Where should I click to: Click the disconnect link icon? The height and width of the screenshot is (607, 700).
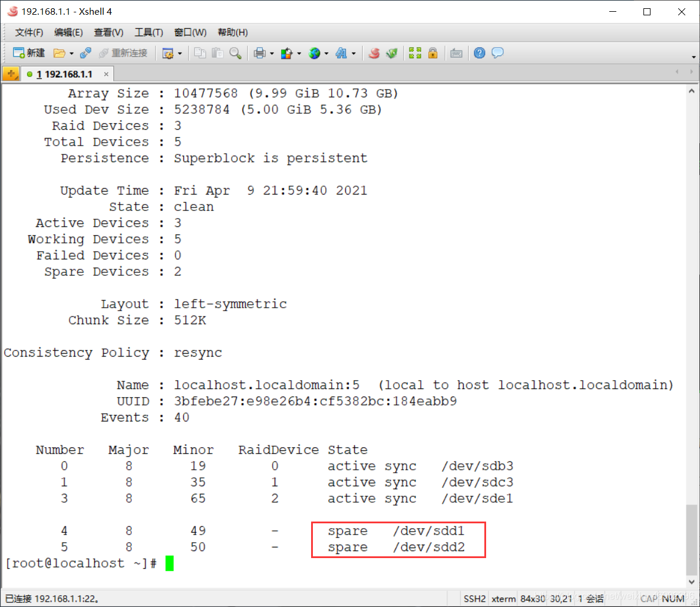(x=85, y=53)
